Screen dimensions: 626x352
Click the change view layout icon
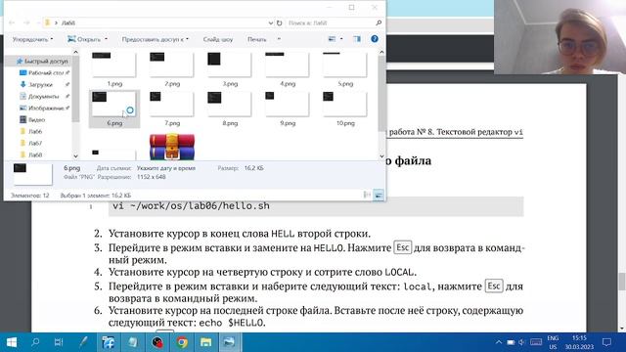(x=332, y=39)
